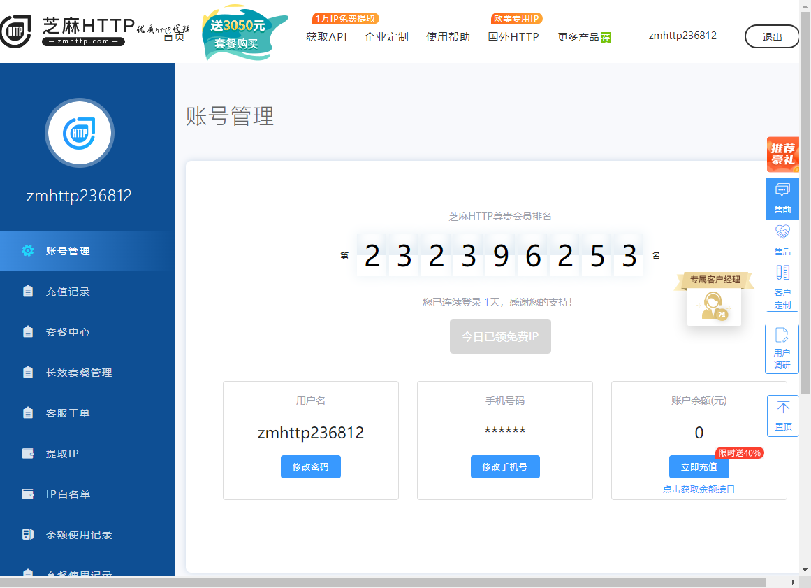The height and width of the screenshot is (588, 811).
Task: Select 余额使用记录 sidebar item
Action: tap(87, 534)
